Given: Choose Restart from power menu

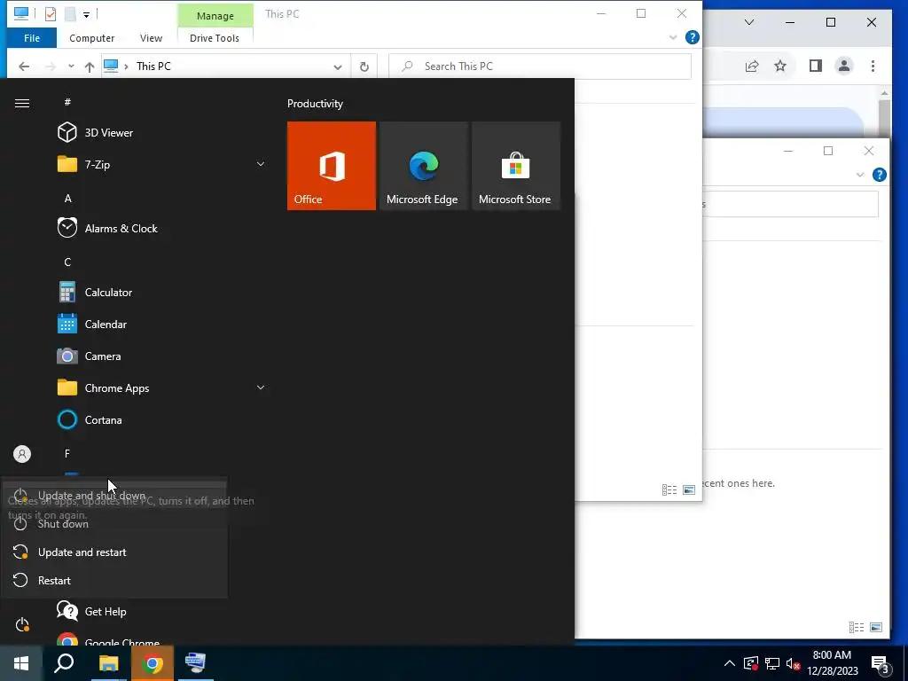Looking at the screenshot, I should (114, 581).
